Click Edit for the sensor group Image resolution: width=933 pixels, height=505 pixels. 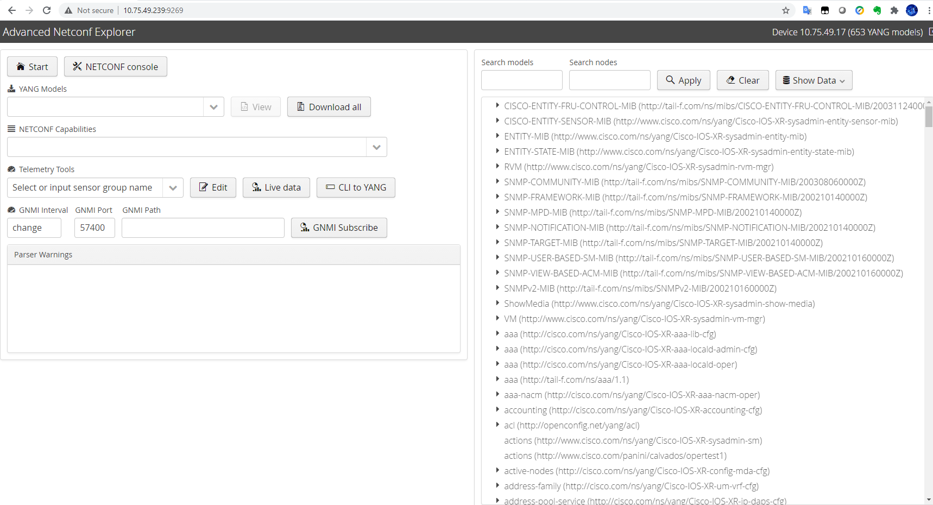coord(213,187)
